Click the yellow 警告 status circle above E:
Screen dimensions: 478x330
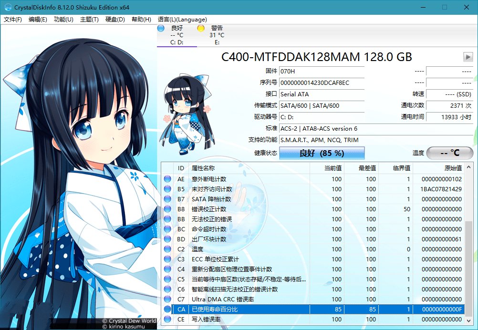(x=202, y=28)
